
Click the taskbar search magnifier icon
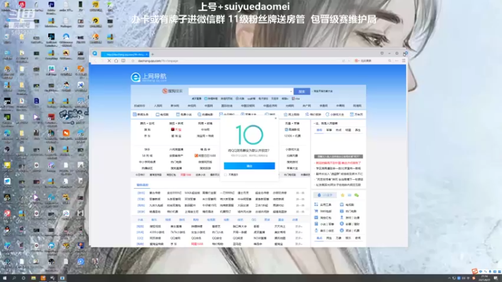[14, 278]
